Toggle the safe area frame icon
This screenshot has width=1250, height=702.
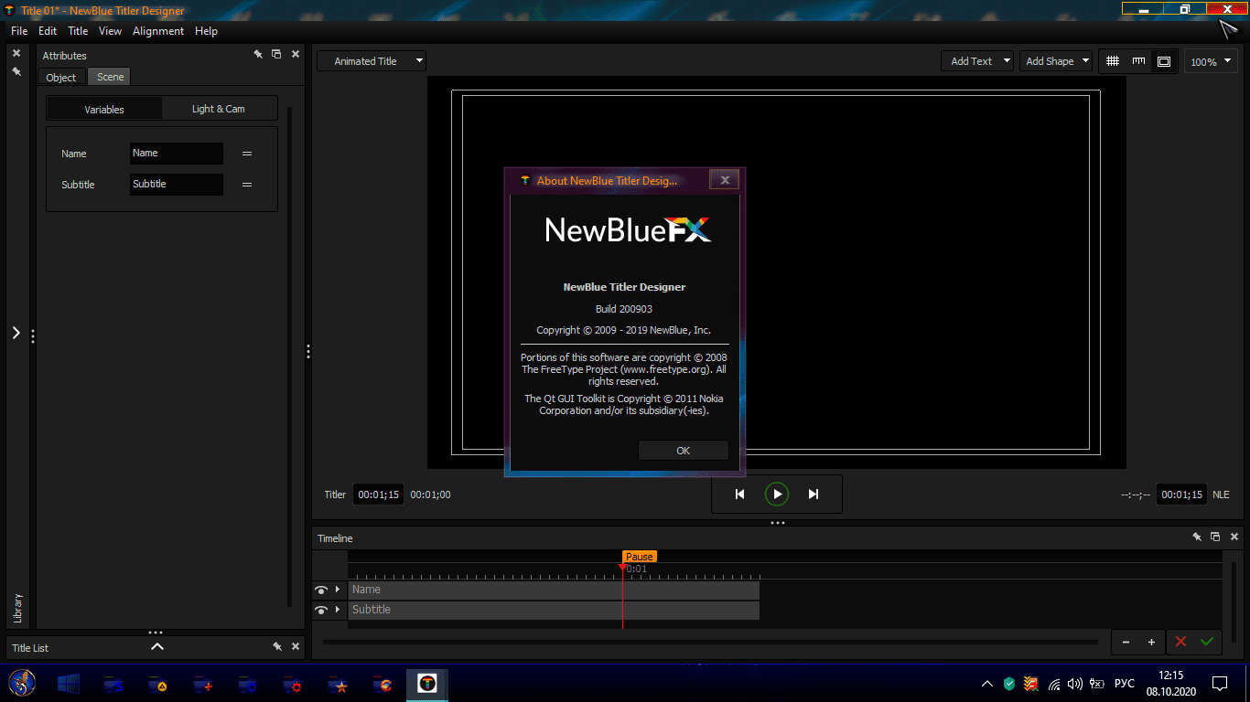[1164, 61]
